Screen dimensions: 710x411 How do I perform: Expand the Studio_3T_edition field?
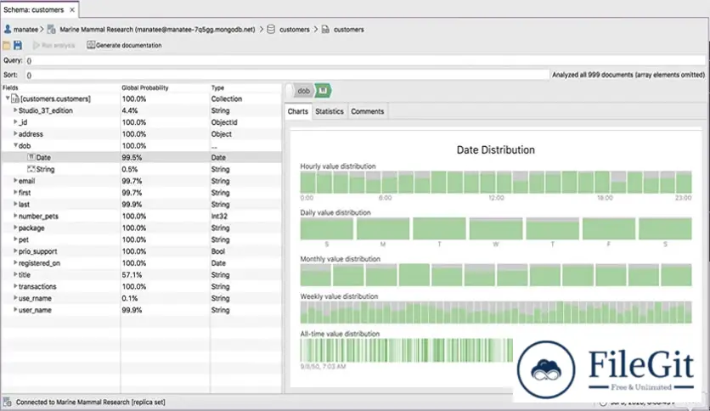[x=15, y=110]
